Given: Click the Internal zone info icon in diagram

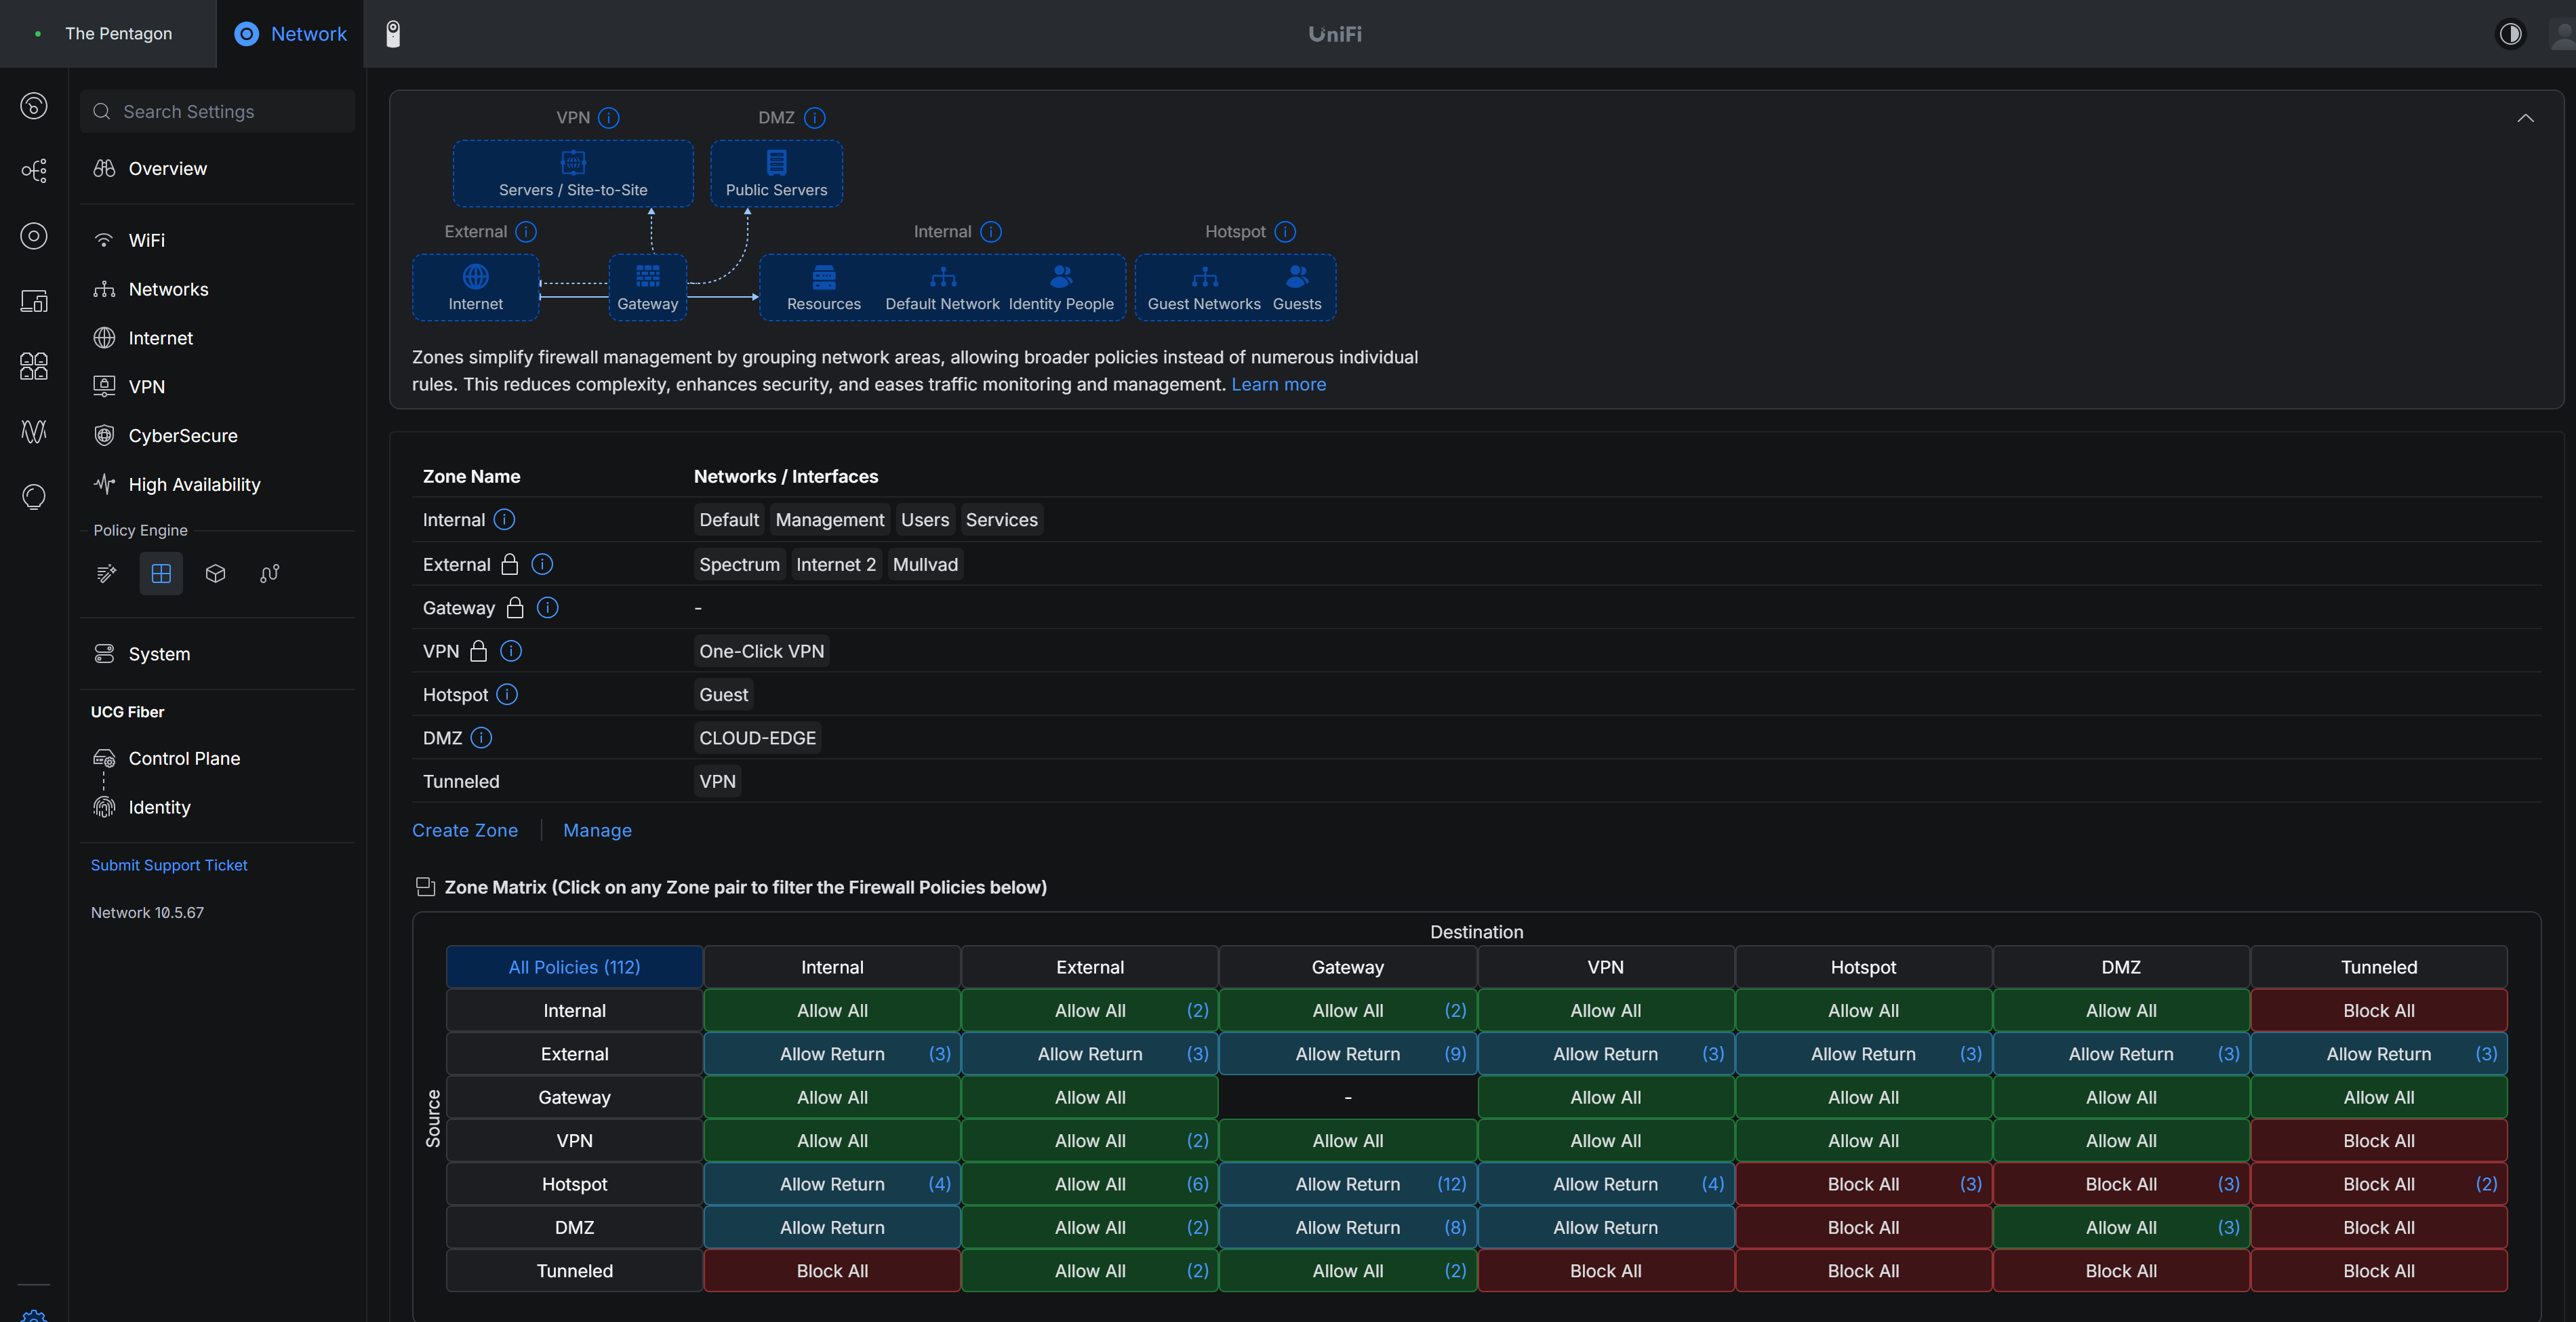Looking at the screenshot, I should pyautogui.click(x=991, y=232).
